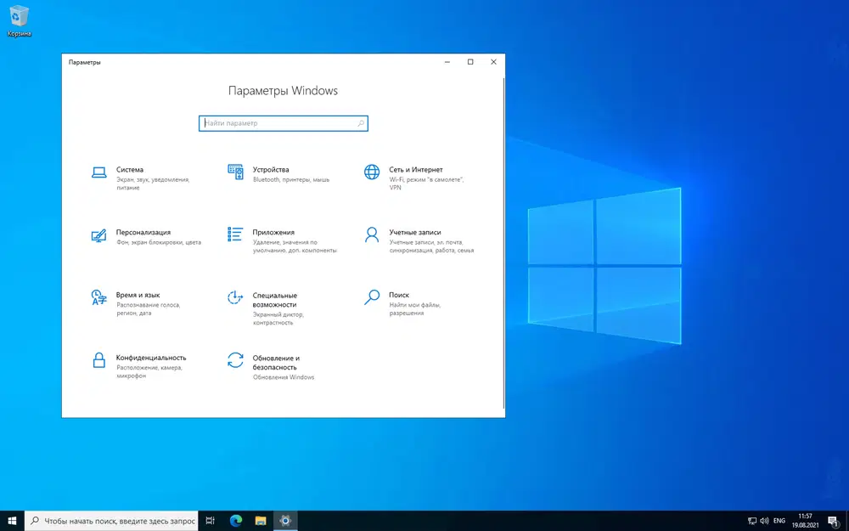
Task: Open the Обновление и безопасность refresh icon
Action: tap(235, 360)
